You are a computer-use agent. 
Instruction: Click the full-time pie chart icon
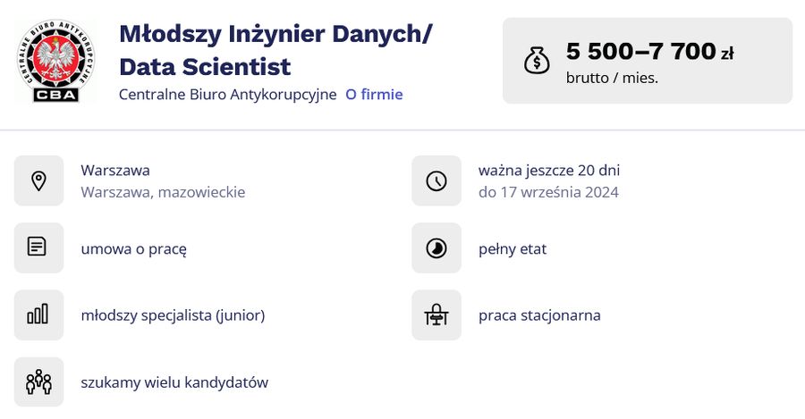[436, 248]
